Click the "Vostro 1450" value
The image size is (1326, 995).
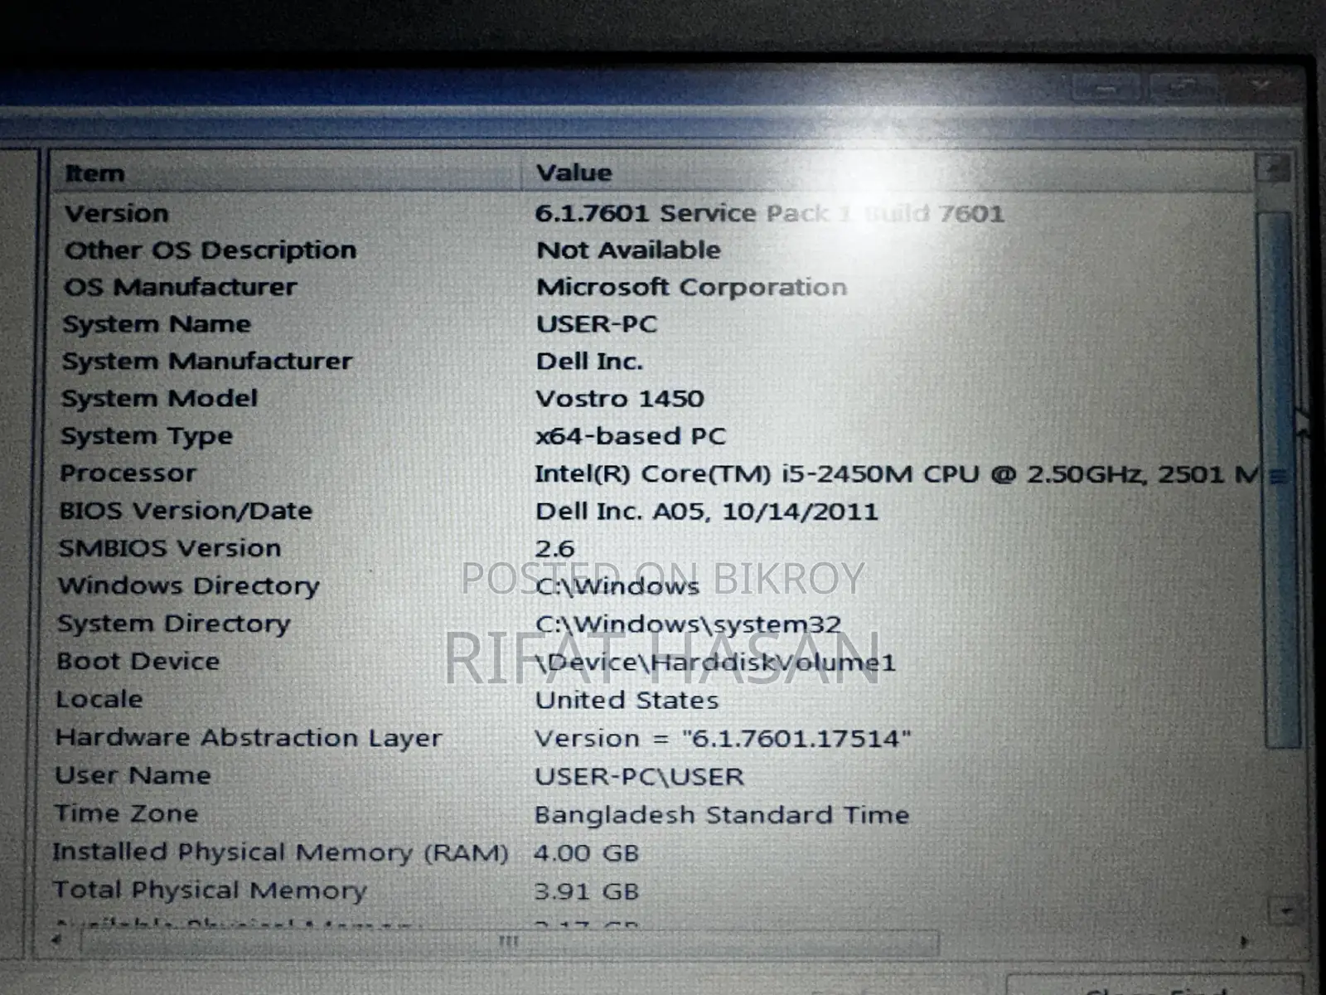tap(620, 399)
